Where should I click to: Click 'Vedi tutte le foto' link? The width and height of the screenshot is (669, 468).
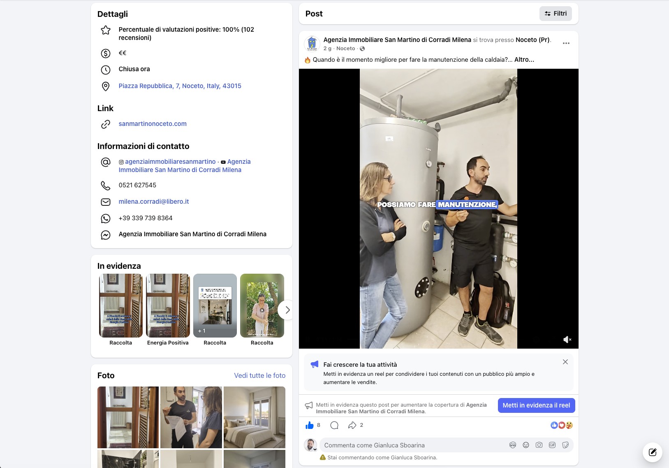[x=260, y=375]
